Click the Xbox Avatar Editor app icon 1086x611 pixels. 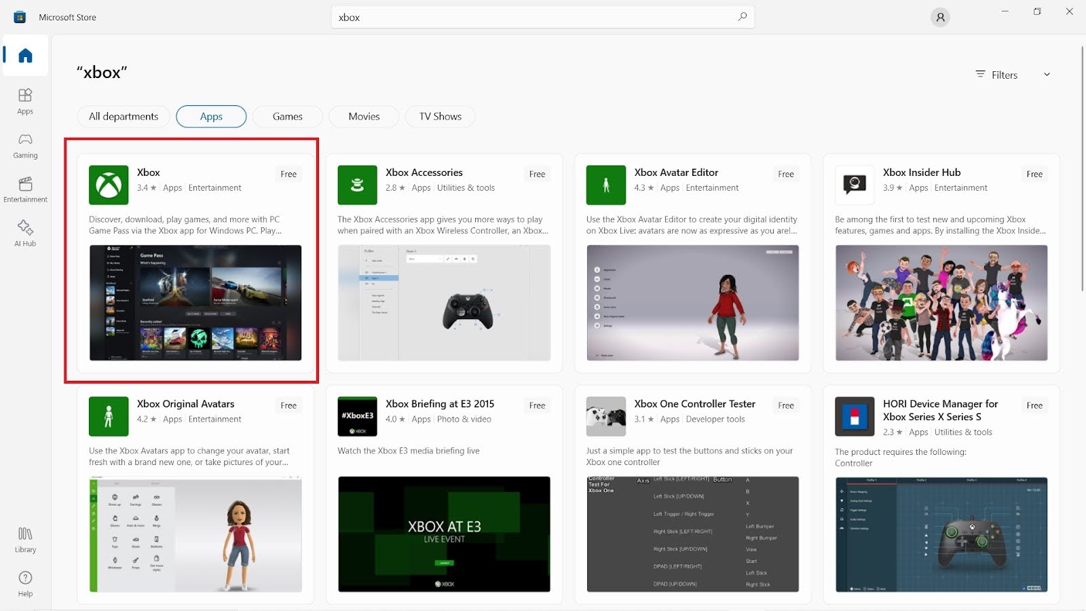[x=606, y=185]
